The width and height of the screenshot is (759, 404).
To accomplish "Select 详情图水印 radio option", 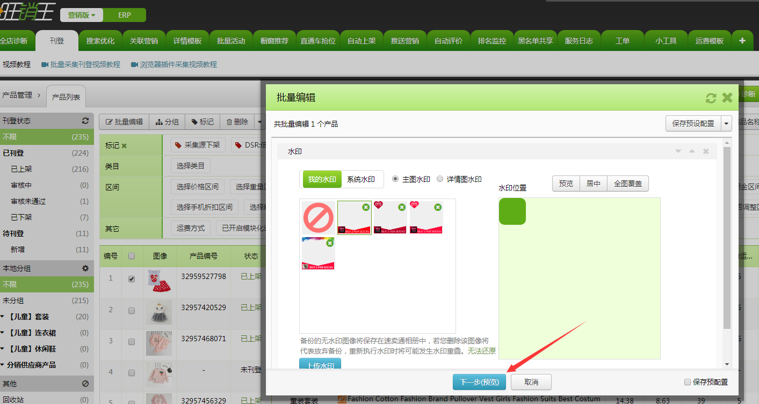I will pos(440,179).
